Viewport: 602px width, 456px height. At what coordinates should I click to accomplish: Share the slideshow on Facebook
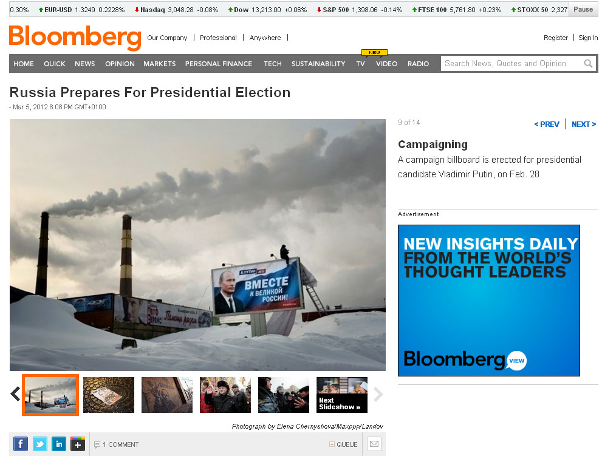click(x=21, y=444)
